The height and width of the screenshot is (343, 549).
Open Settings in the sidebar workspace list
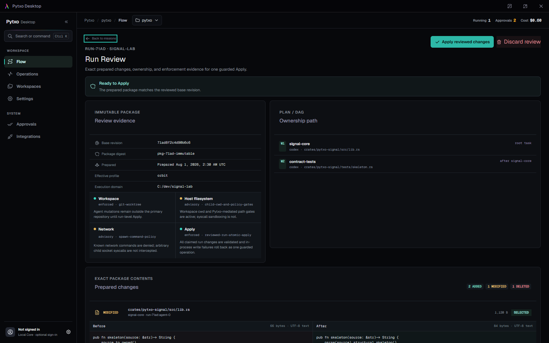click(38, 99)
